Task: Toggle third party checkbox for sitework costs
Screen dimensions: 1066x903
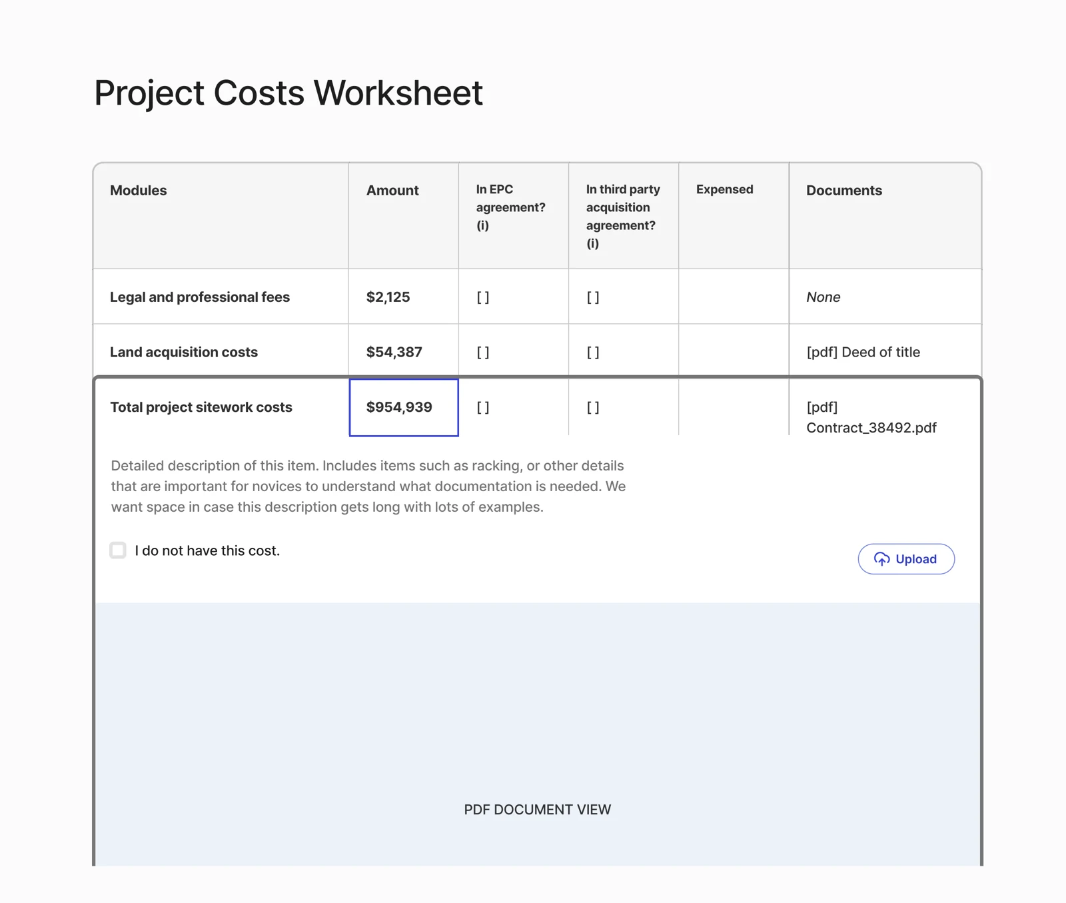Action: pyautogui.click(x=593, y=407)
